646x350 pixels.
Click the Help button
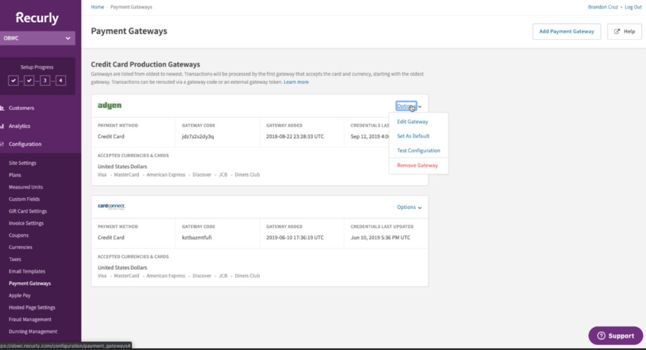tap(624, 31)
